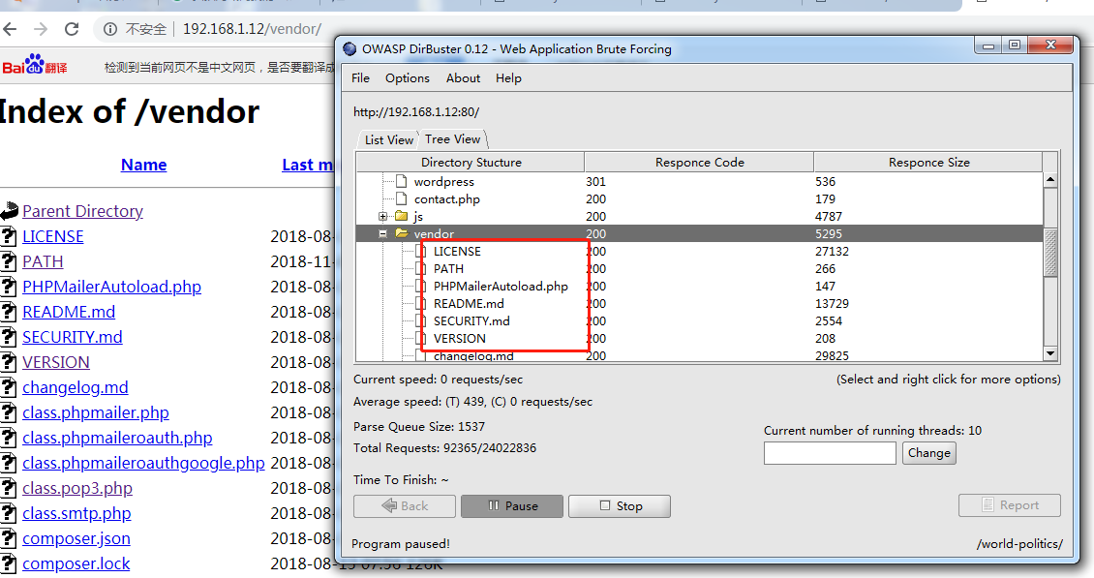Select VERSION in DirBuster tree
Viewport: 1094px width, 578px height.
[460, 339]
